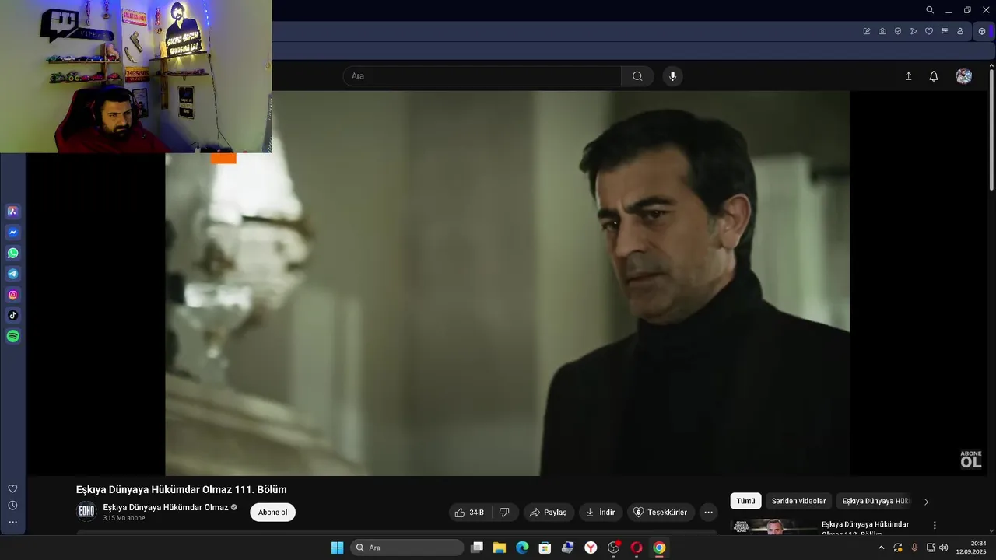Open Messenger in the Opera sidebar

(x=12, y=233)
